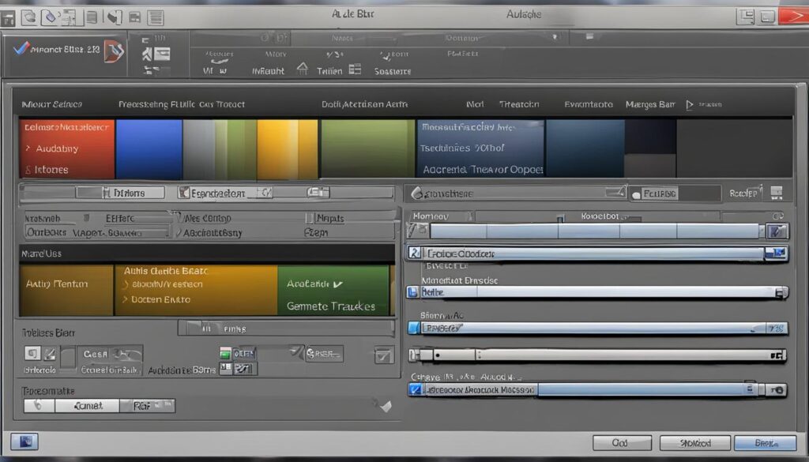Toggle the blue checkbox at the lowest track's start

point(415,389)
